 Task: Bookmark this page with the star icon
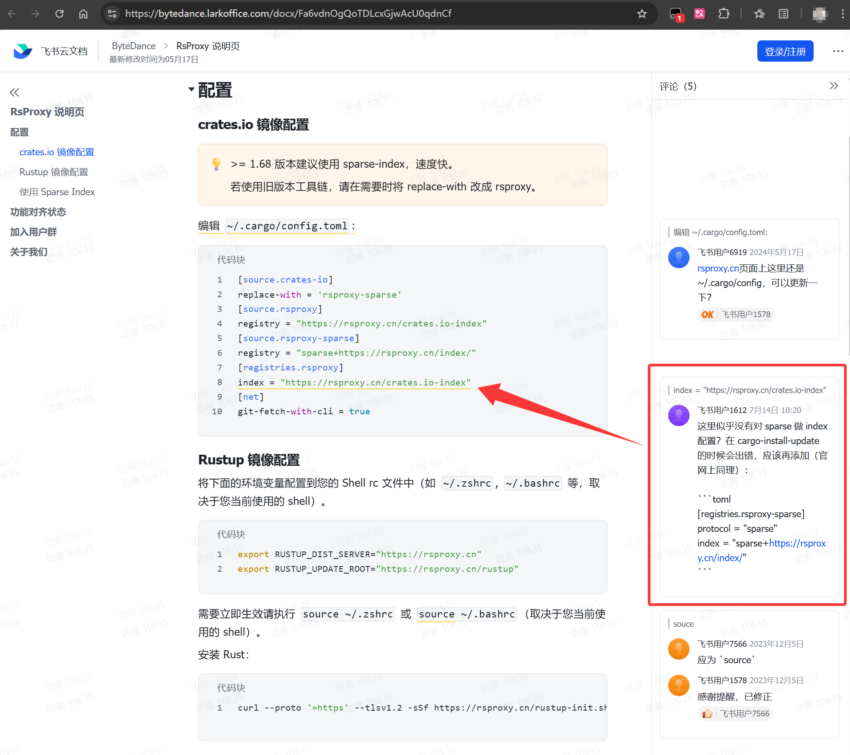click(x=642, y=14)
